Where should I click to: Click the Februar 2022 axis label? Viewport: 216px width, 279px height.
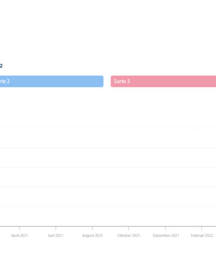202,235
